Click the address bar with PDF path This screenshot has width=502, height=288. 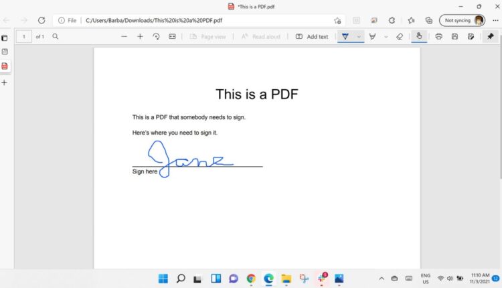click(x=199, y=21)
